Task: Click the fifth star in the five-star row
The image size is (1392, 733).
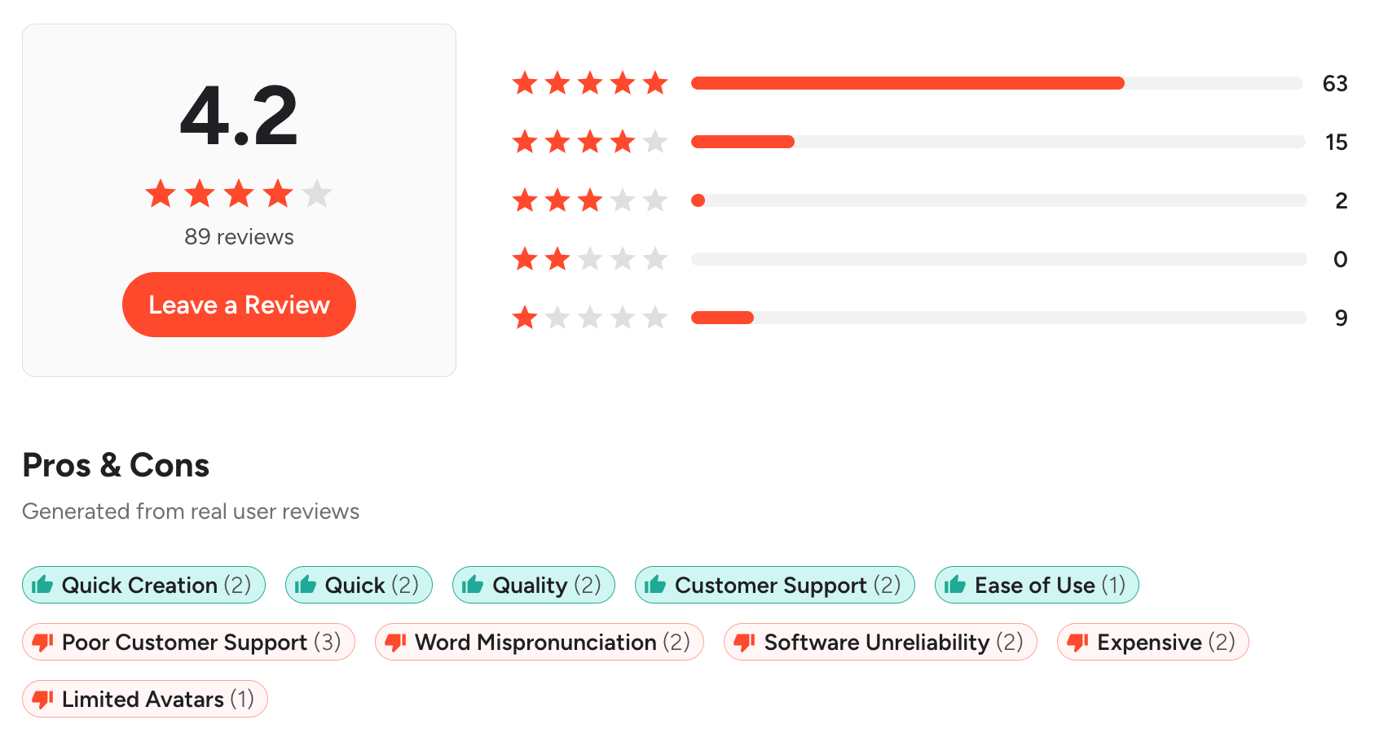Action: [x=654, y=82]
